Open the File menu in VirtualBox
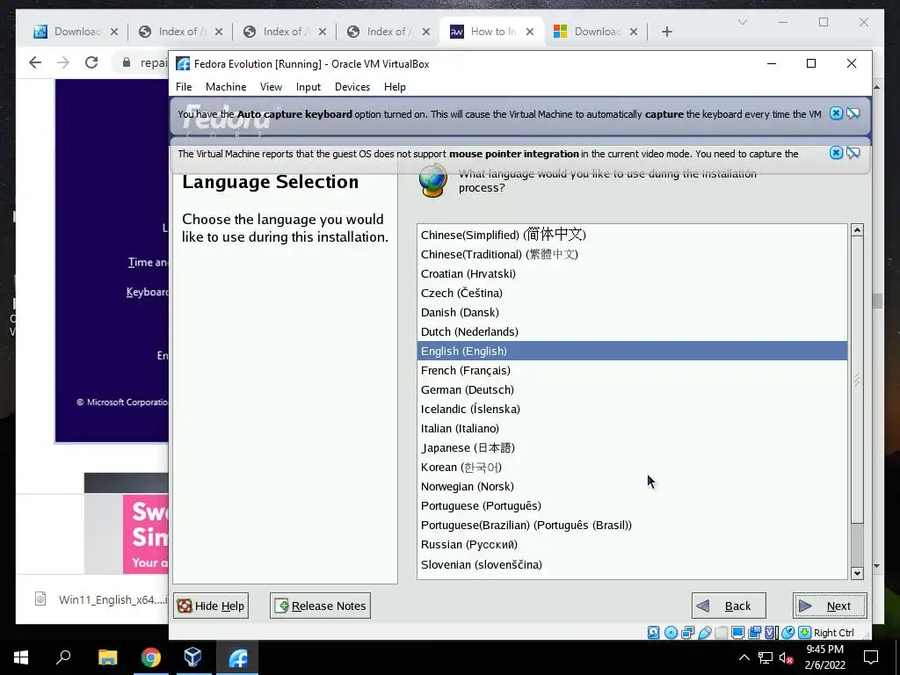 pos(184,87)
